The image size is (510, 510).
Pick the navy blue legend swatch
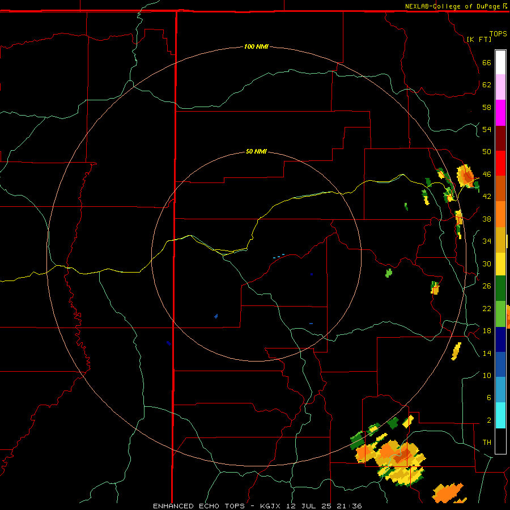click(x=500, y=339)
